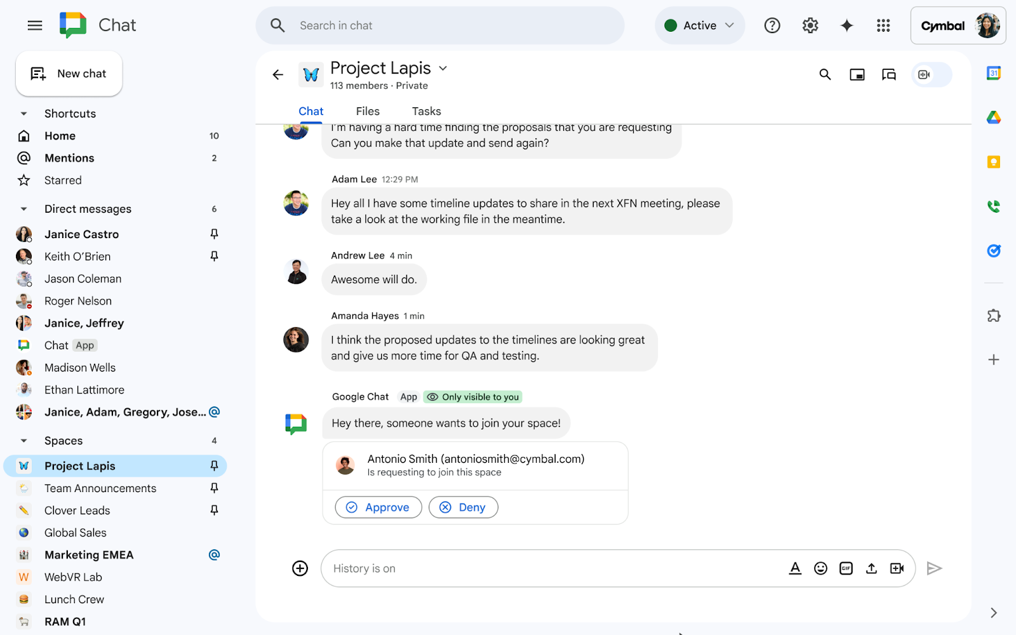Select the Chat tab
Screen dimensions: 1016x635
pyautogui.click(x=311, y=111)
